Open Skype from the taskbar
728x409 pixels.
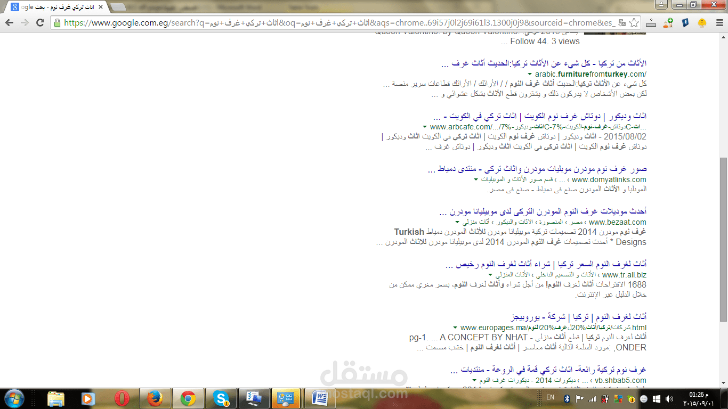tap(221, 398)
